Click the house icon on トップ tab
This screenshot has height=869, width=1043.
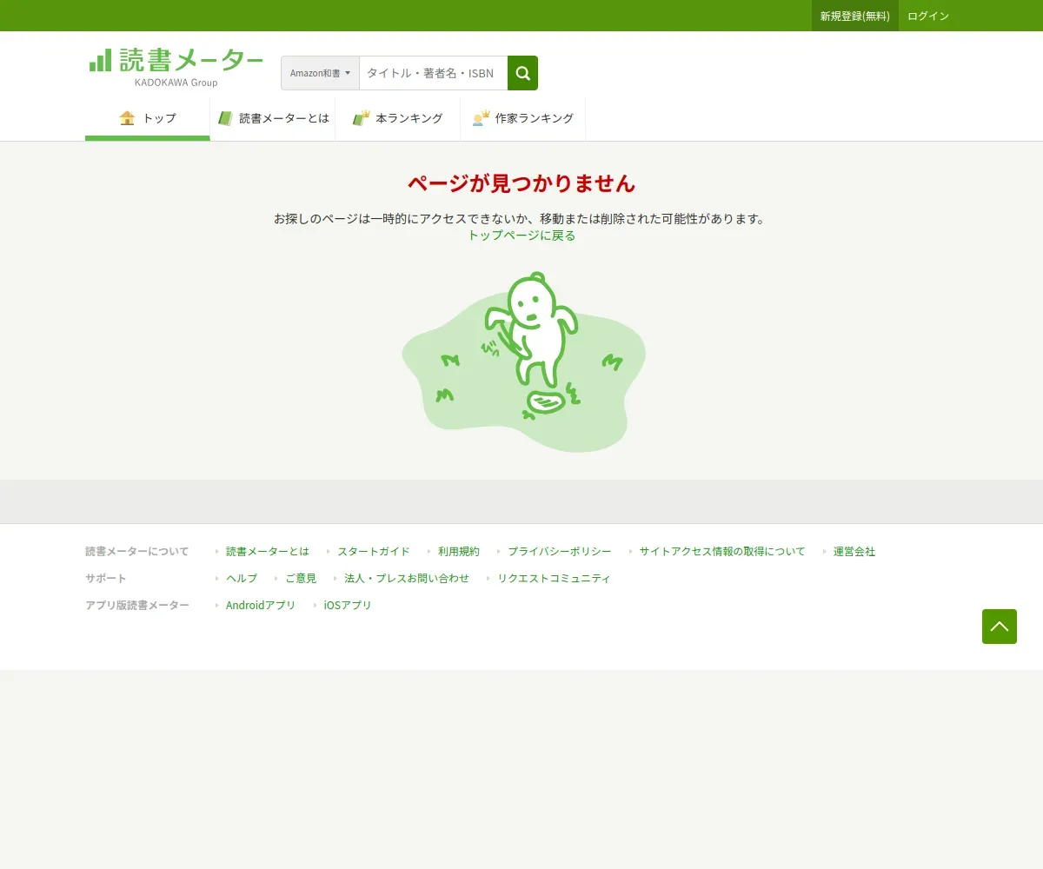[127, 118]
